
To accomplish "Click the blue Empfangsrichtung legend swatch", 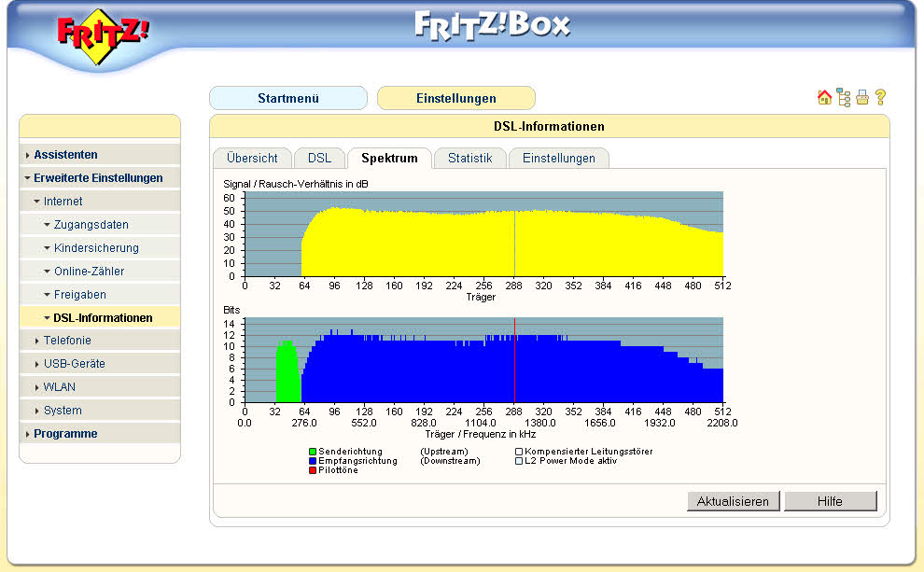I will coord(313,461).
